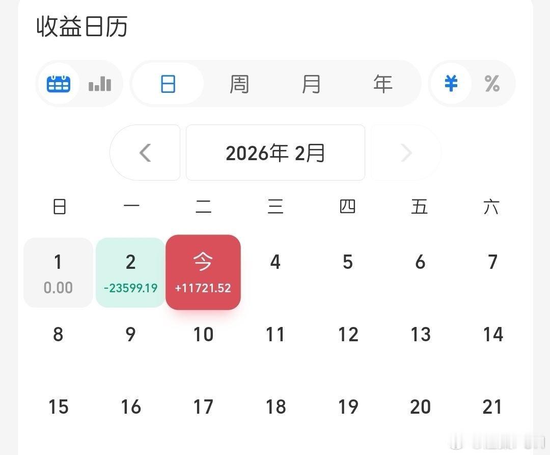Select date 5 on the calendar
Screen dimensions: 550x455
pyautogui.click(x=348, y=262)
